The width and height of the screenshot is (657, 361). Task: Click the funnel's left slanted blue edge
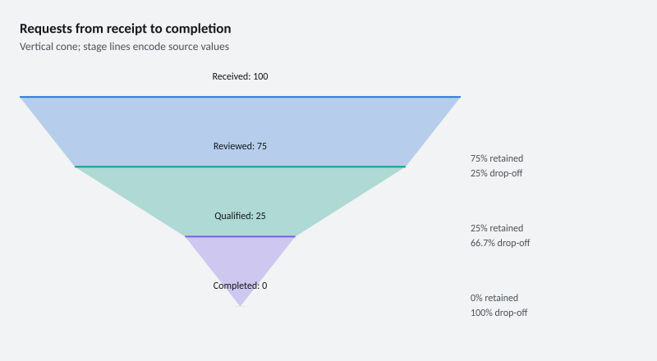coord(48,132)
